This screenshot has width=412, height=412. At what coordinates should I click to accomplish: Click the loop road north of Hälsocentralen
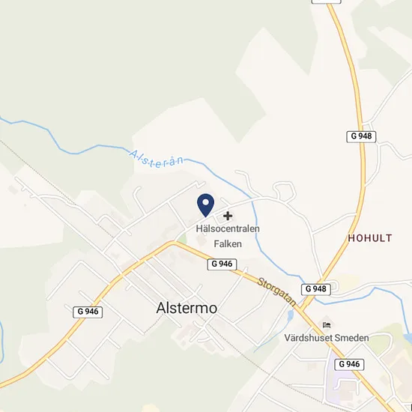(285, 191)
